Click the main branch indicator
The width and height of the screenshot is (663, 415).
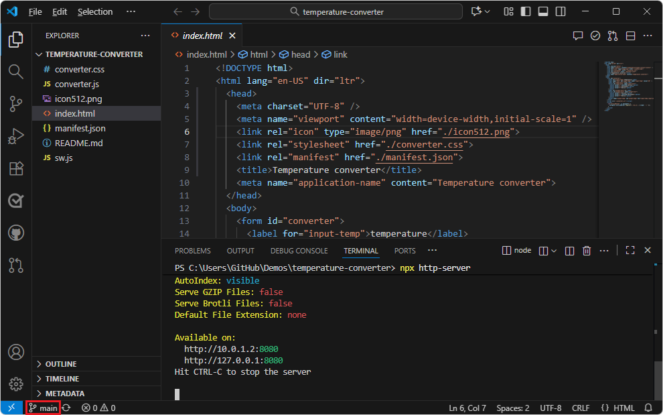pos(43,407)
